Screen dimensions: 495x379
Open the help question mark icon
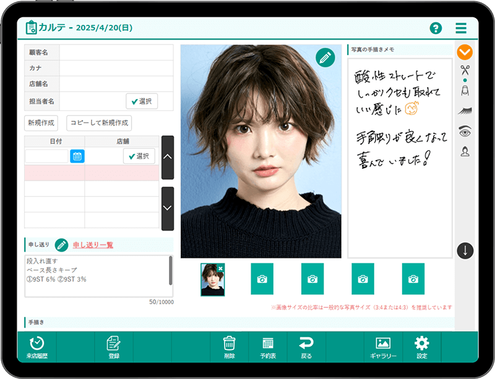point(436,28)
